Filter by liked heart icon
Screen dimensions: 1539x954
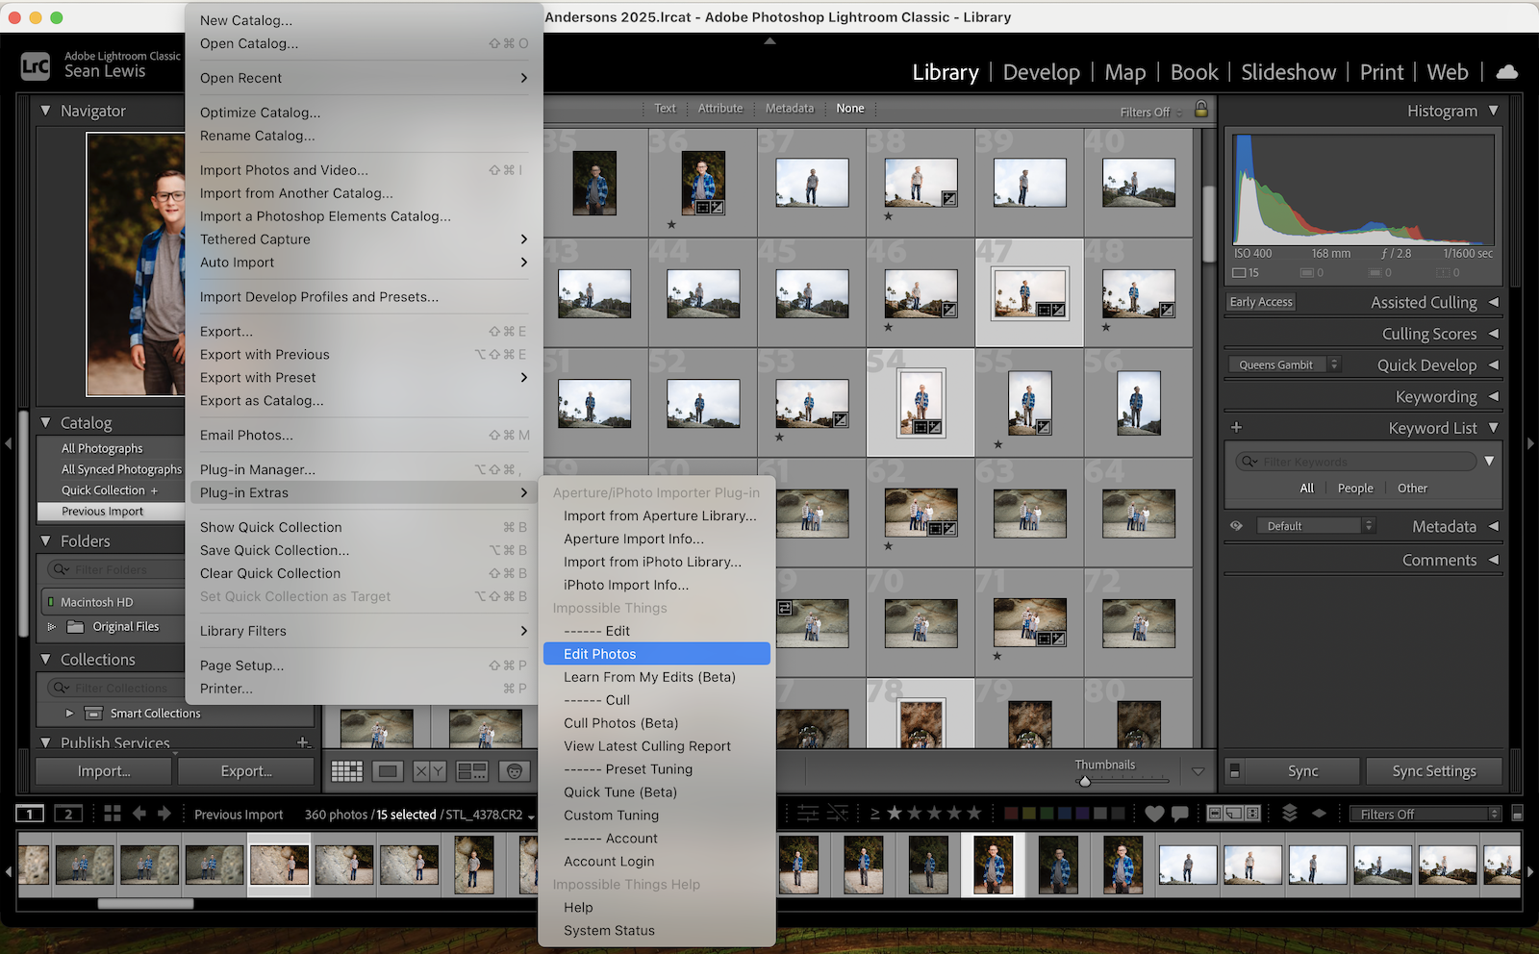tap(1154, 814)
